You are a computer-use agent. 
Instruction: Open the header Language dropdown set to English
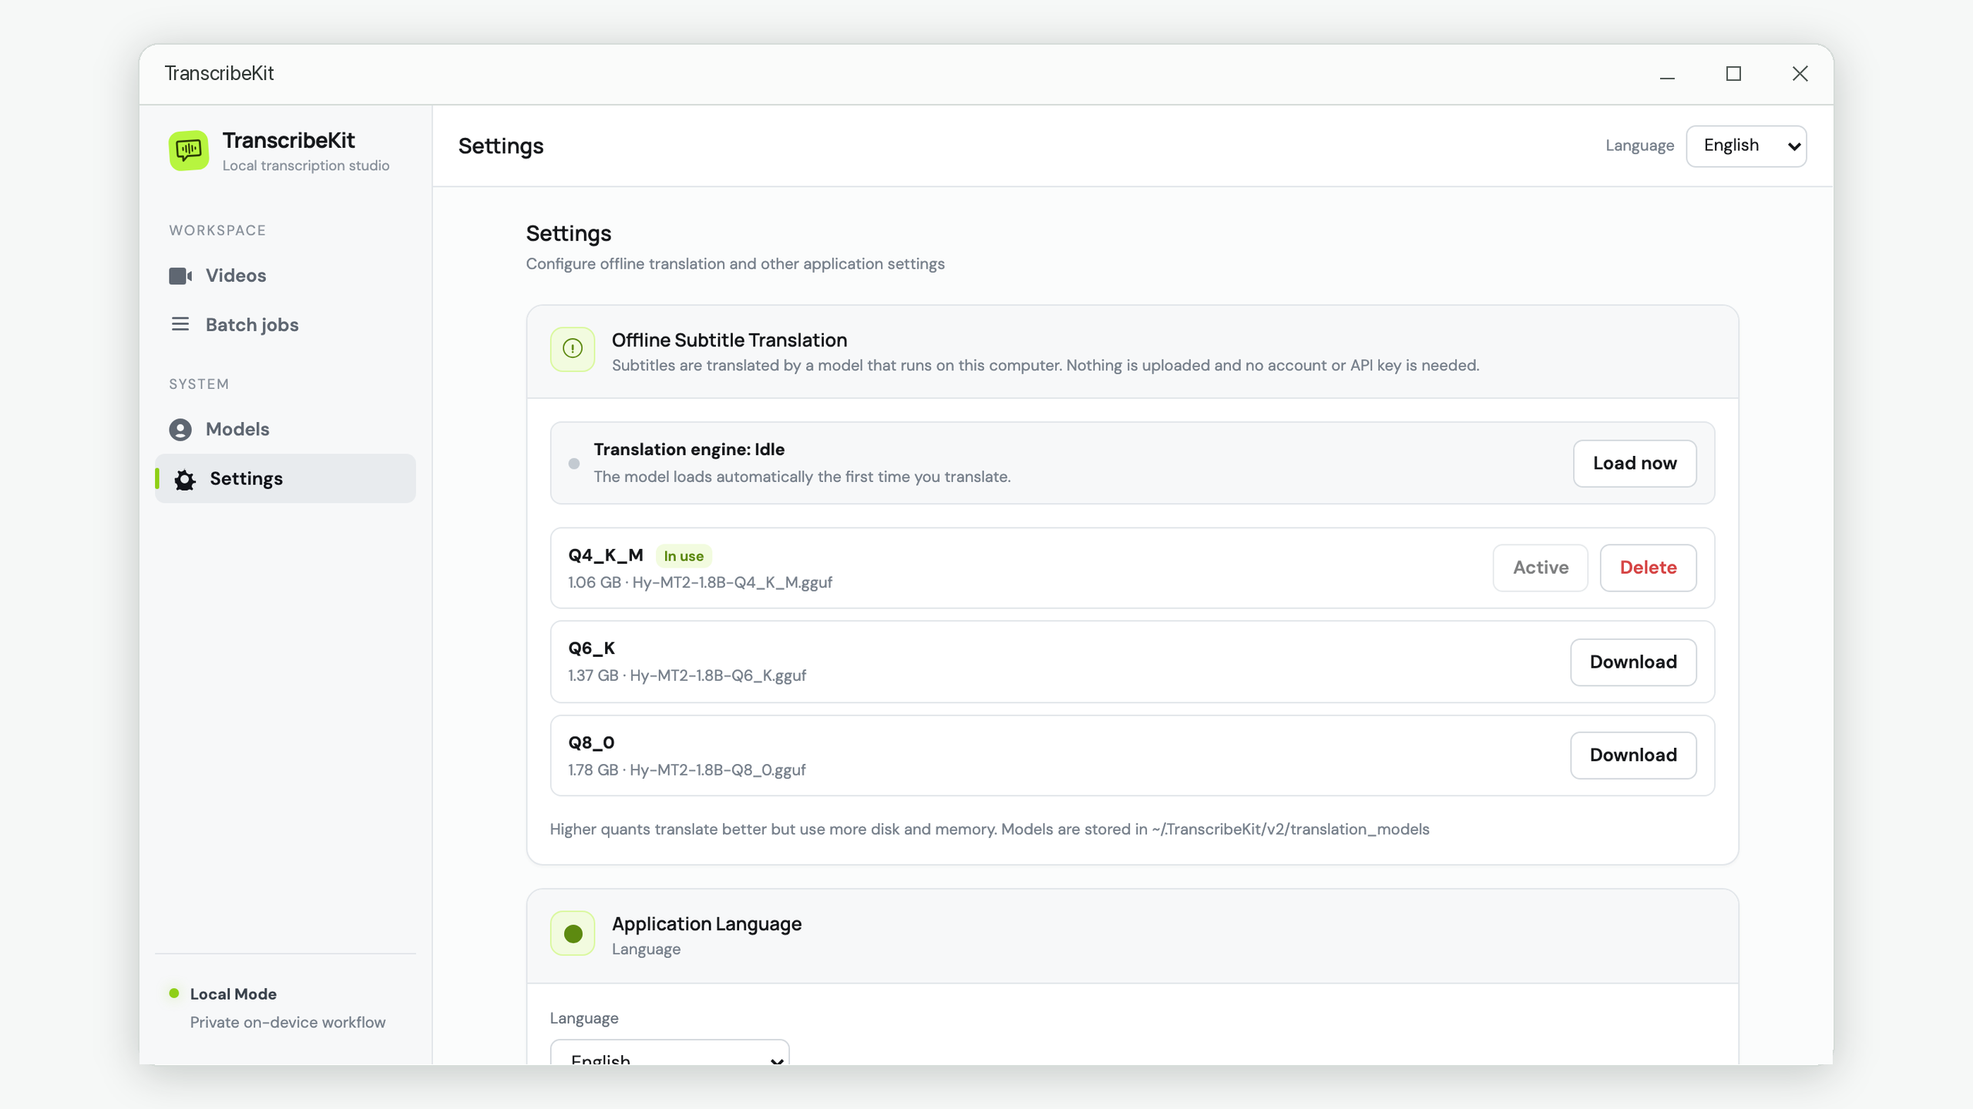pyautogui.click(x=1746, y=146)
